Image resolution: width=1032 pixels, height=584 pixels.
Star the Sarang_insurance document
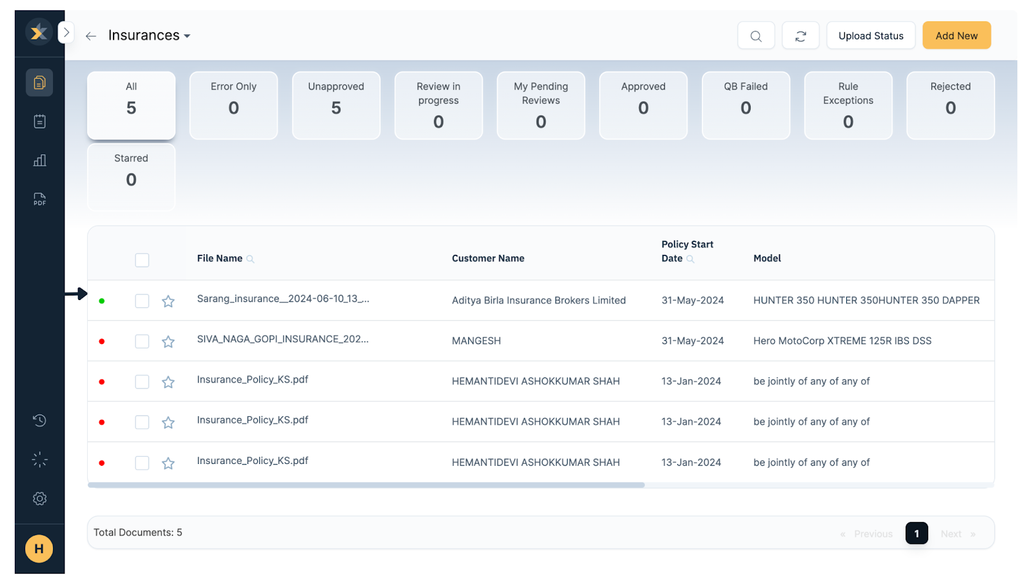168,301
